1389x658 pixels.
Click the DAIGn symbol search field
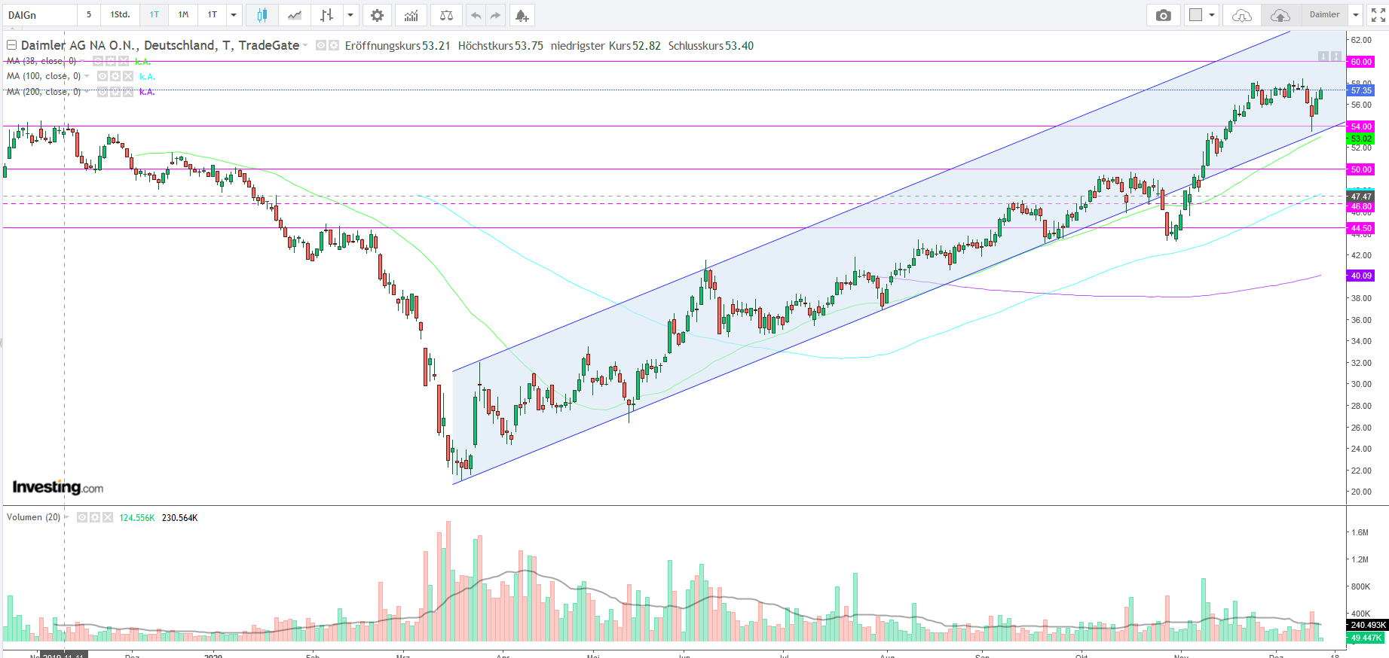[40, 15]
